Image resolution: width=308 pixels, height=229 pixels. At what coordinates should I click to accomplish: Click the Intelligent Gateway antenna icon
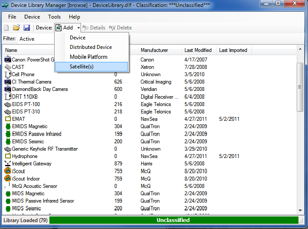pyautogui.click(x=8, y=164)
